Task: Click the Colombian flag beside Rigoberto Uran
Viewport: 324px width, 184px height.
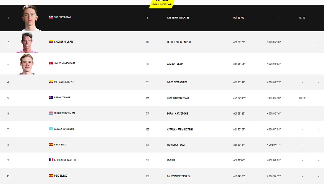Action: [51, 42]
